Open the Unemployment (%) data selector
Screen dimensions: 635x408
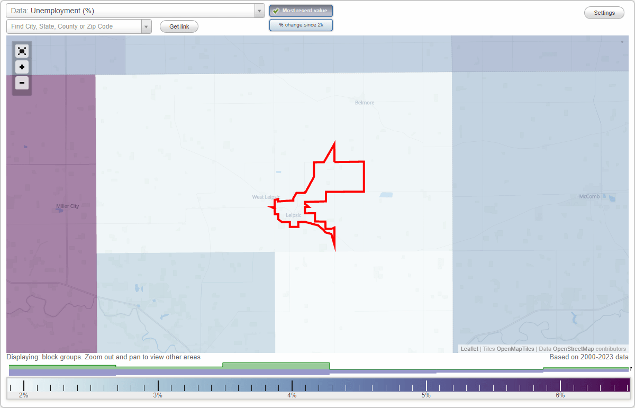[132, 10]
